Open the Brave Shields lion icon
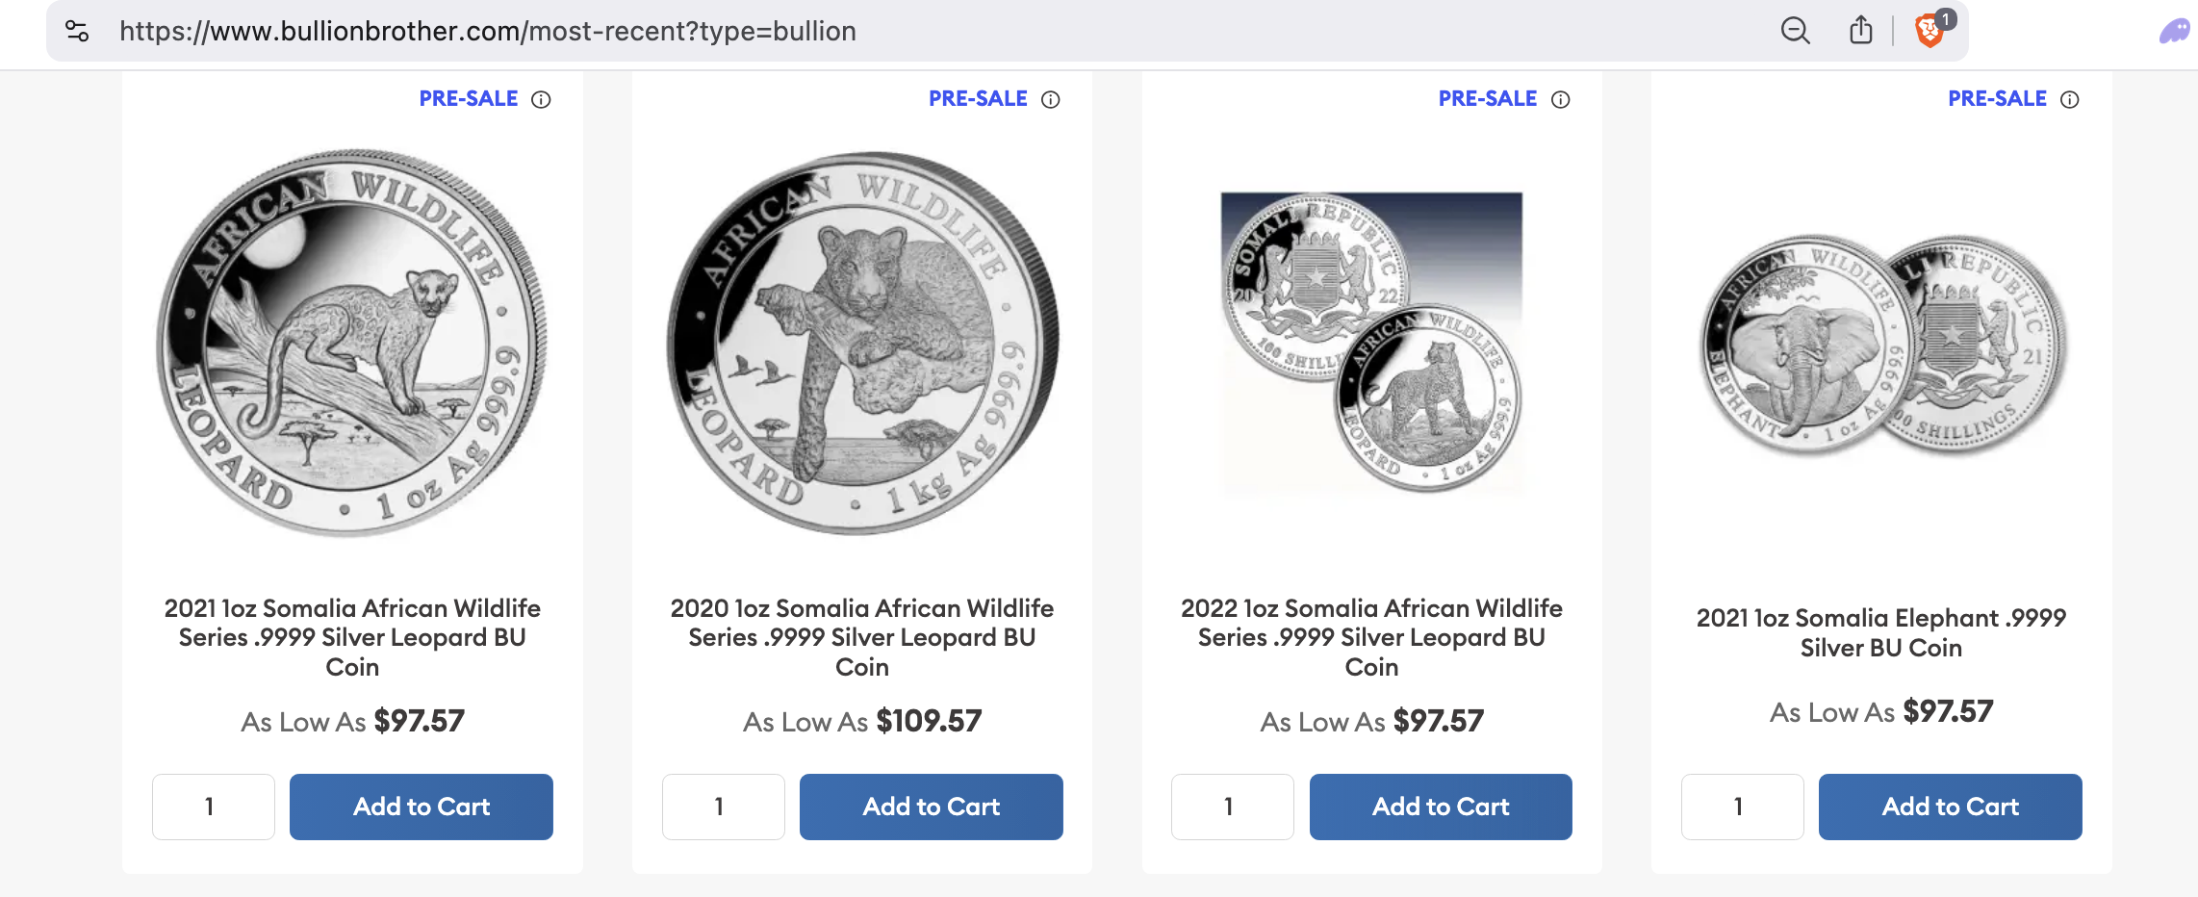 click(x=1930, y=31)
